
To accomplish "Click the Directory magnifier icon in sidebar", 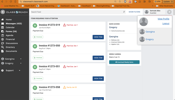I will tap(2, 47).
